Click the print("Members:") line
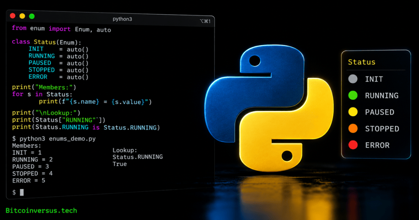This screenshot has height=220, width=419. point(44,87)
